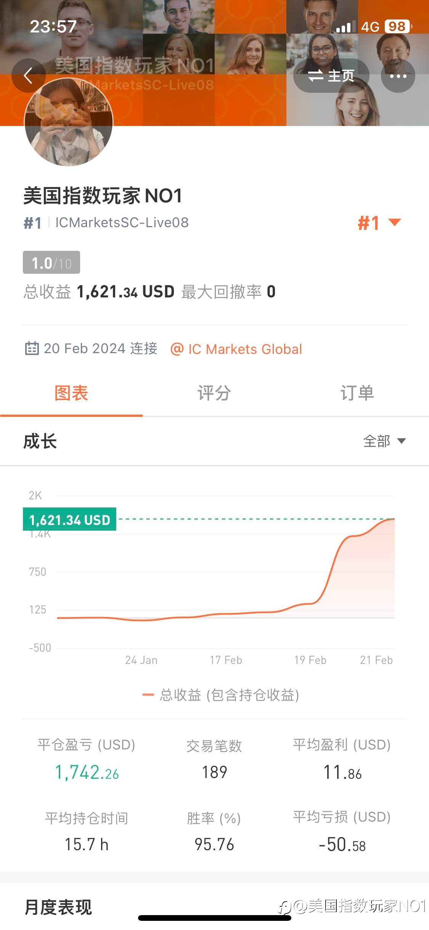The image size is (429, 930).
Task: Tap the 胜率 95.76 statistic
Action: 214,832
